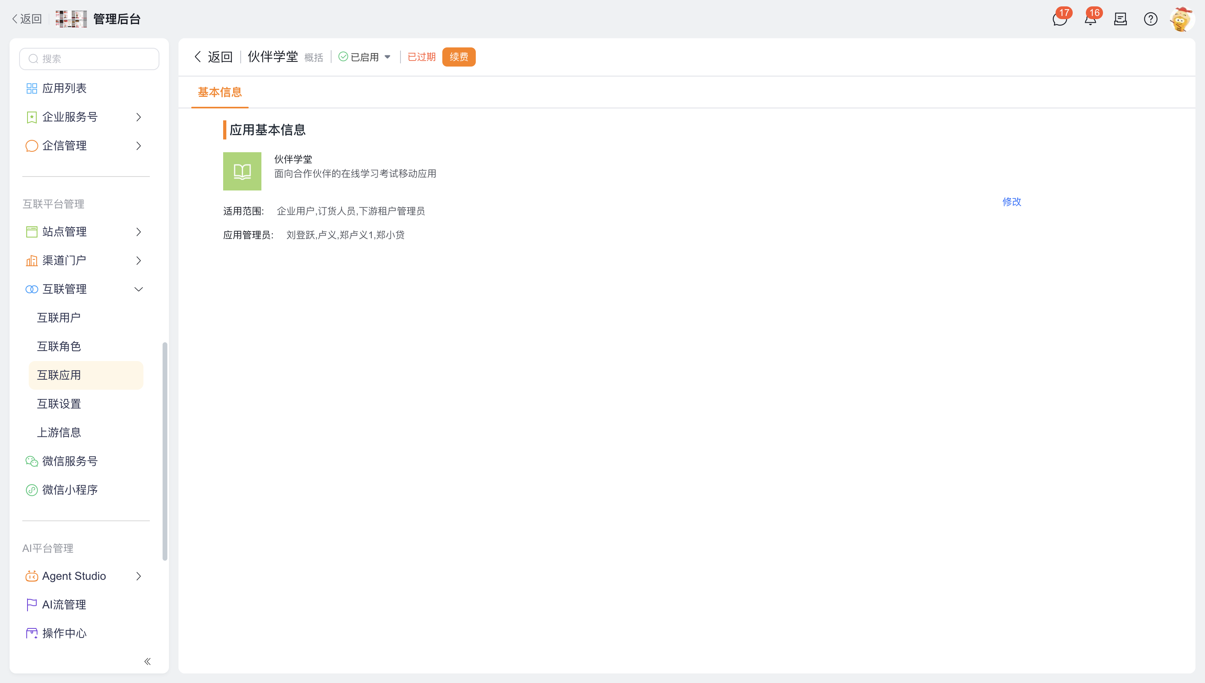
Task: Click the Agent Studio robot icon
Action: click(31, 576)
